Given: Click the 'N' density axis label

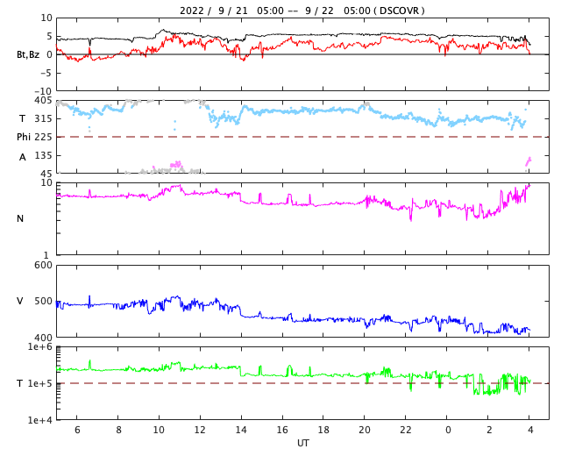Looking at the screenshot, I should point(20,218).
